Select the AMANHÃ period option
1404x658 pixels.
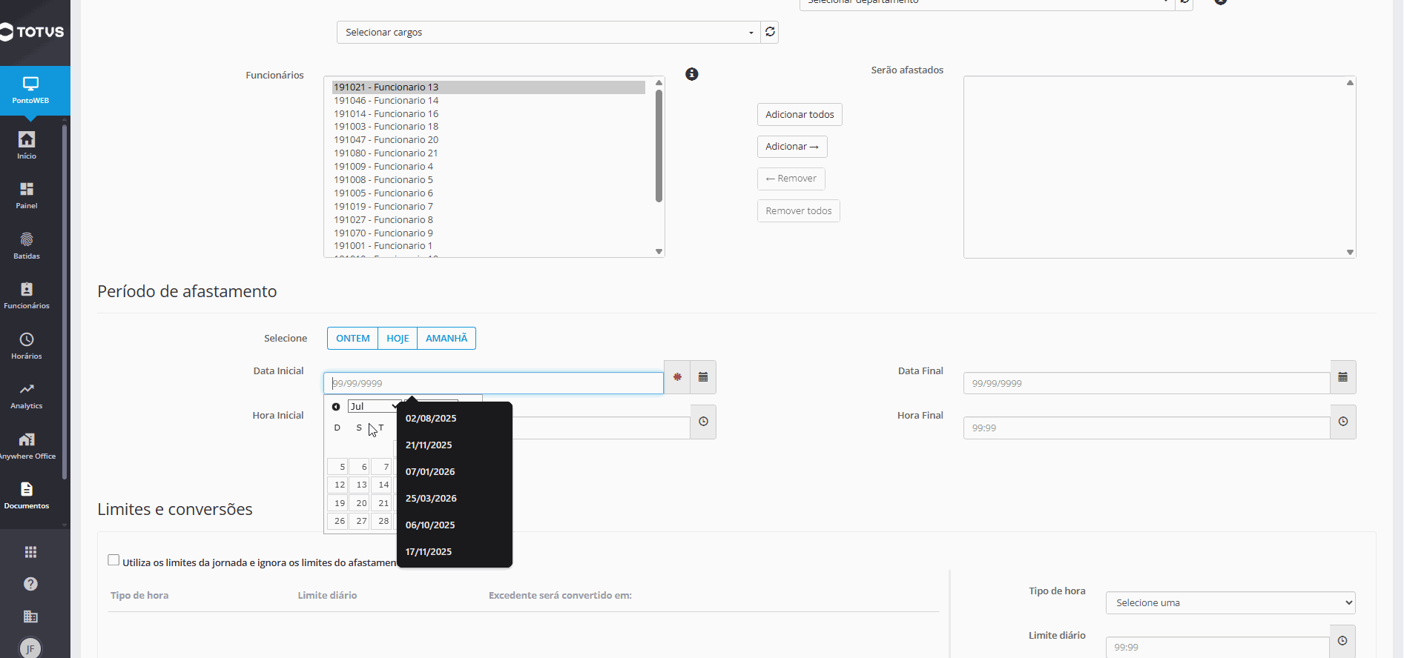446,338
